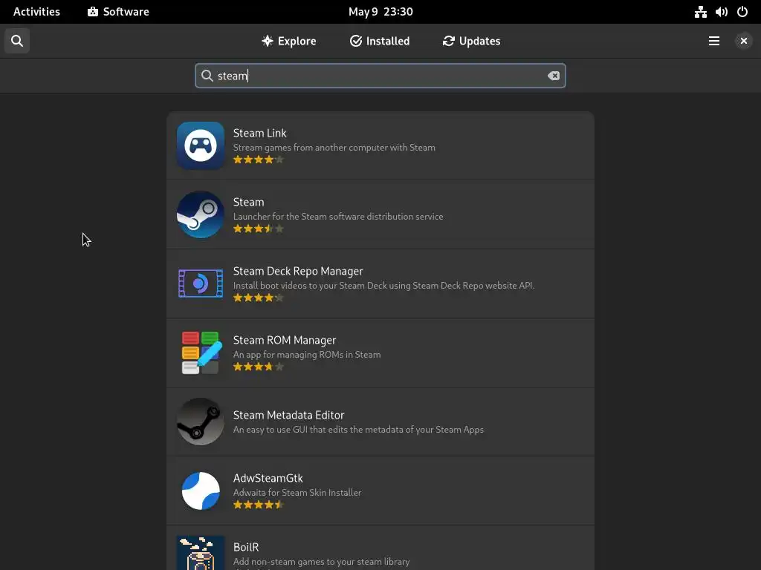
Task: Clear the search text with backspace icon
Action: [x=553, y=76]
